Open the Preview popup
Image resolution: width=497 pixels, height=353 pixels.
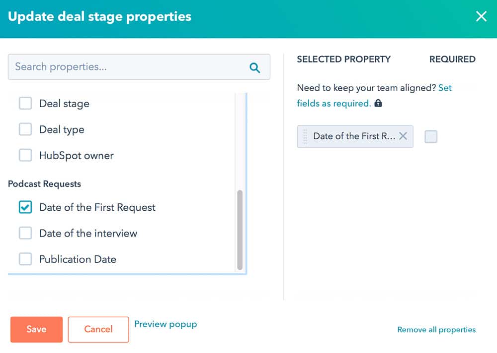[x=166, y=324]
